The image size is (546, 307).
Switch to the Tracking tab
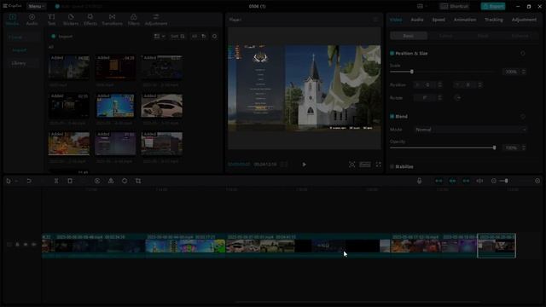pos(494,20)
